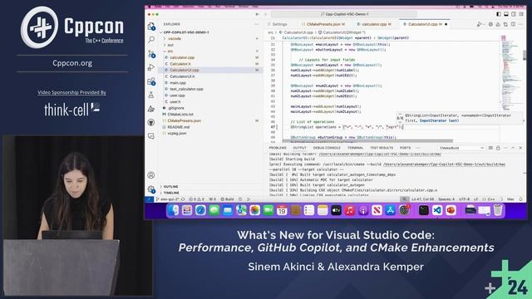Click the git branch indicator in status bar
Viewport: 532px width, 299px height.
pos(168,199)
